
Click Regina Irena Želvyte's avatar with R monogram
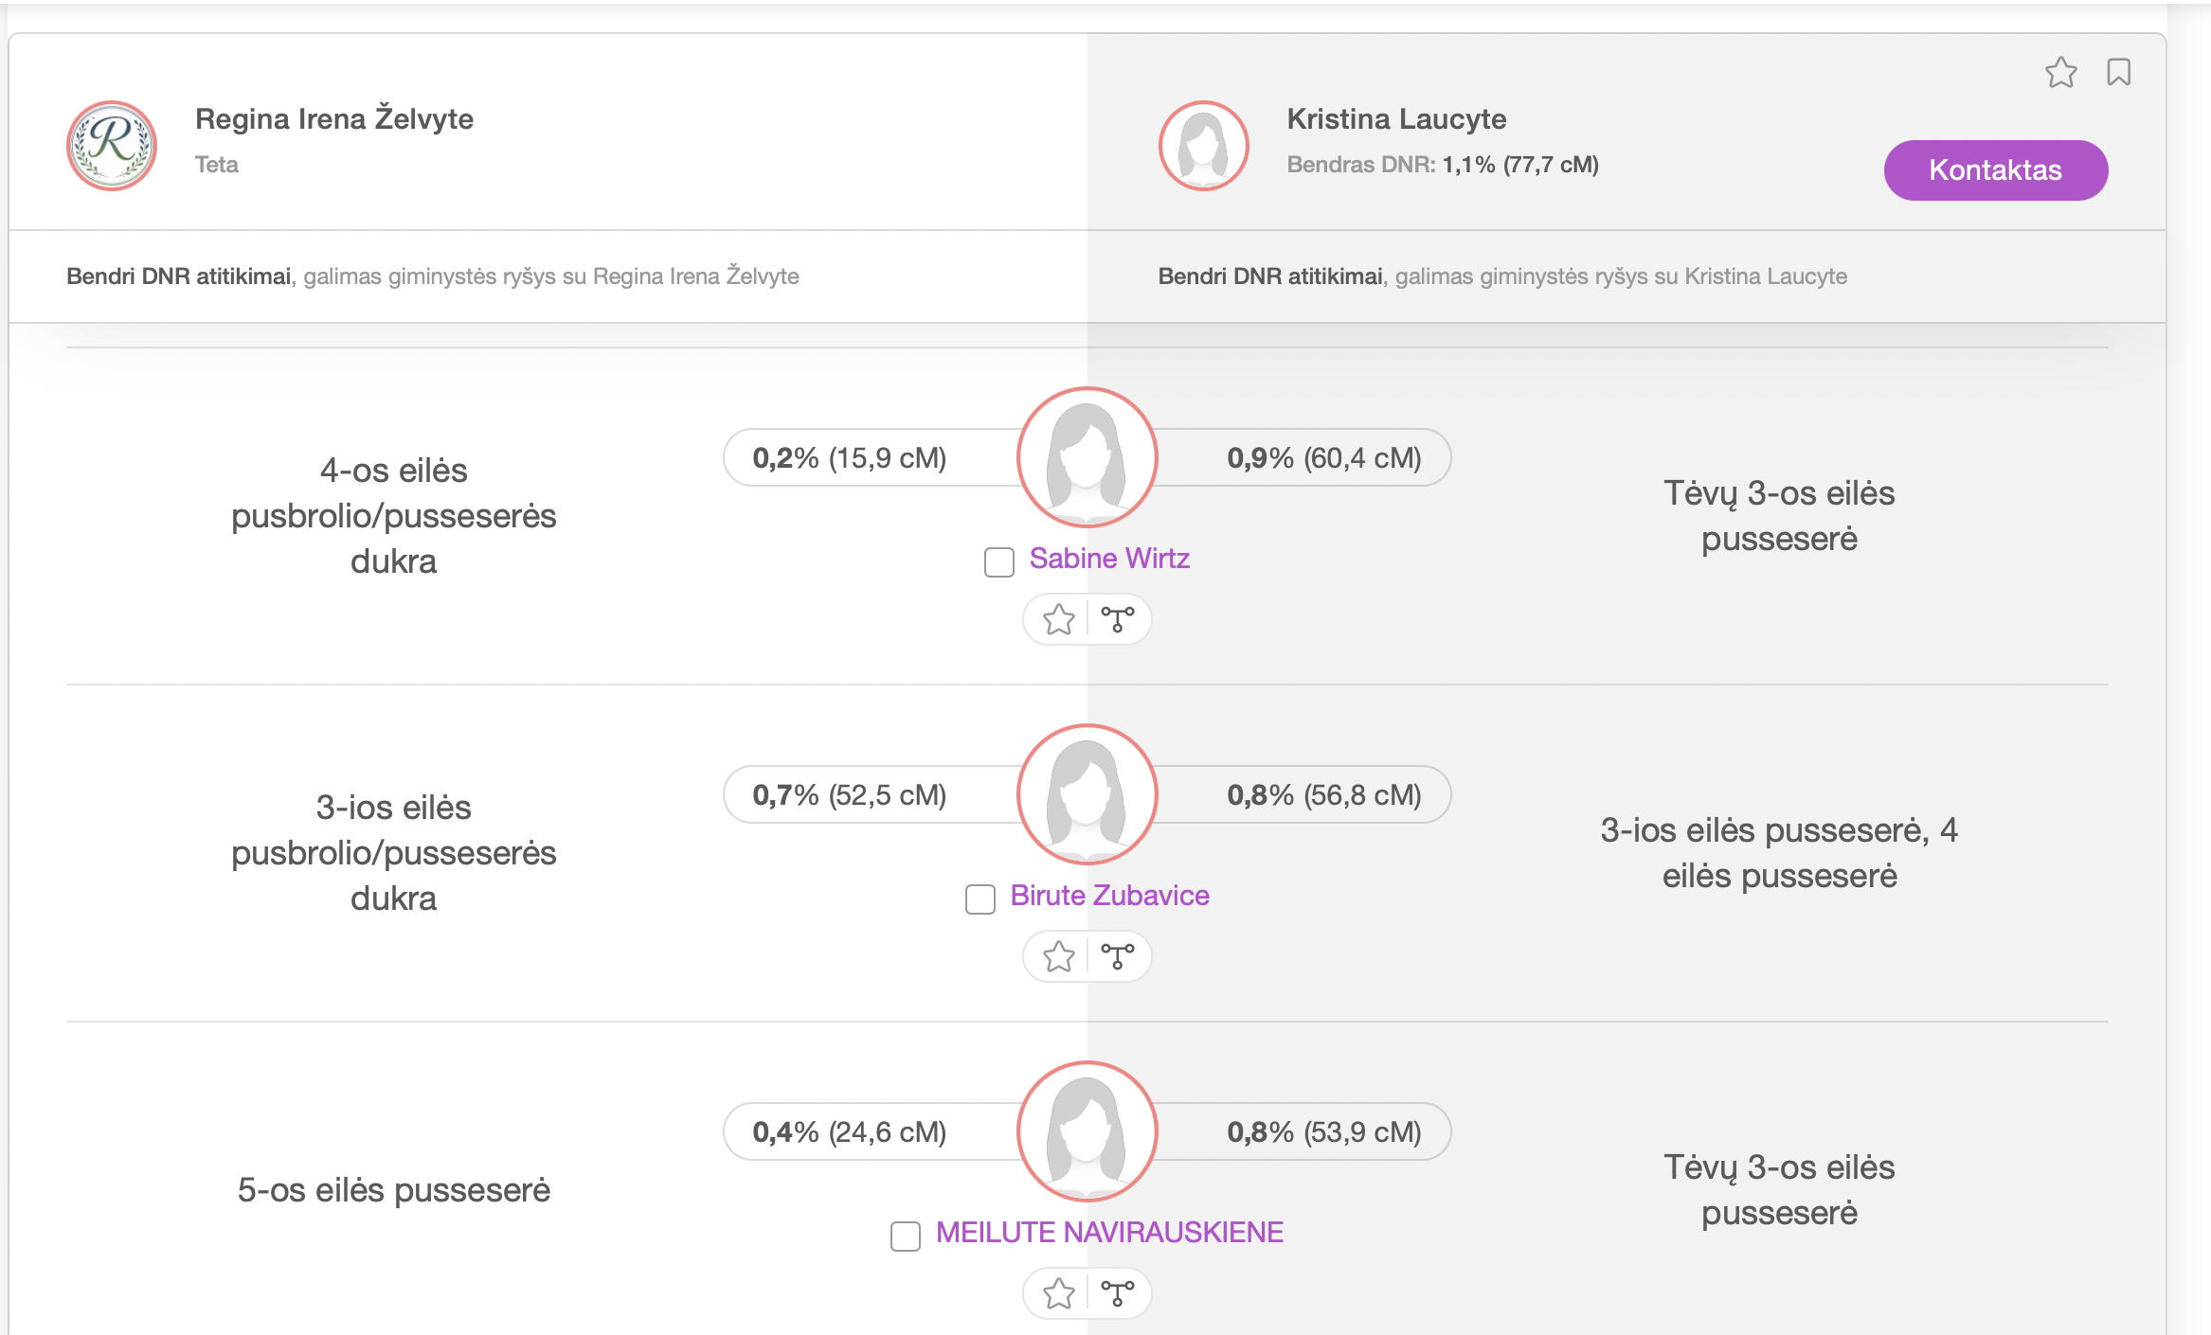click(112, 146)
